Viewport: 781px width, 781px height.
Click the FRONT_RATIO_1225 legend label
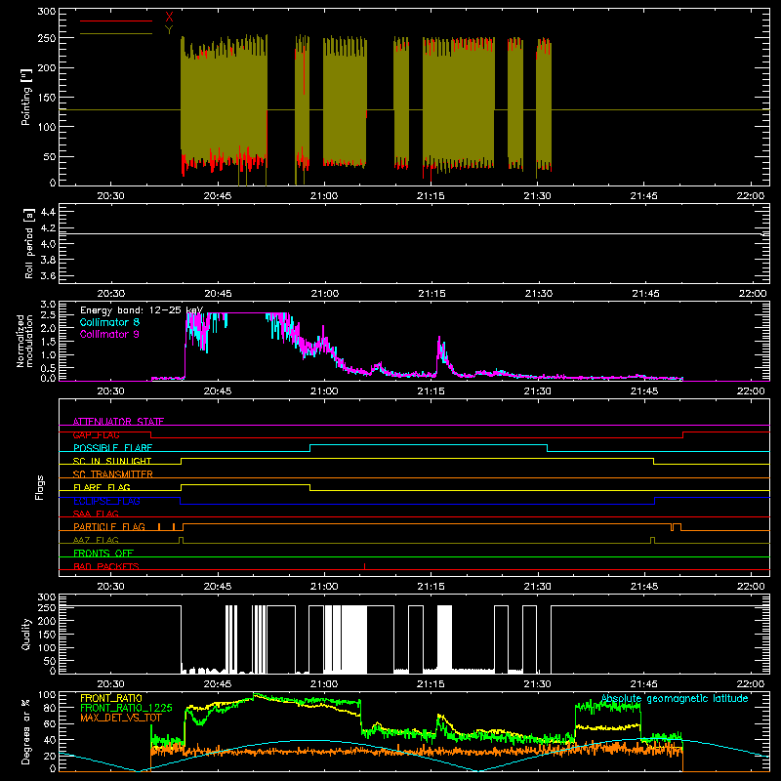point(126,708)
